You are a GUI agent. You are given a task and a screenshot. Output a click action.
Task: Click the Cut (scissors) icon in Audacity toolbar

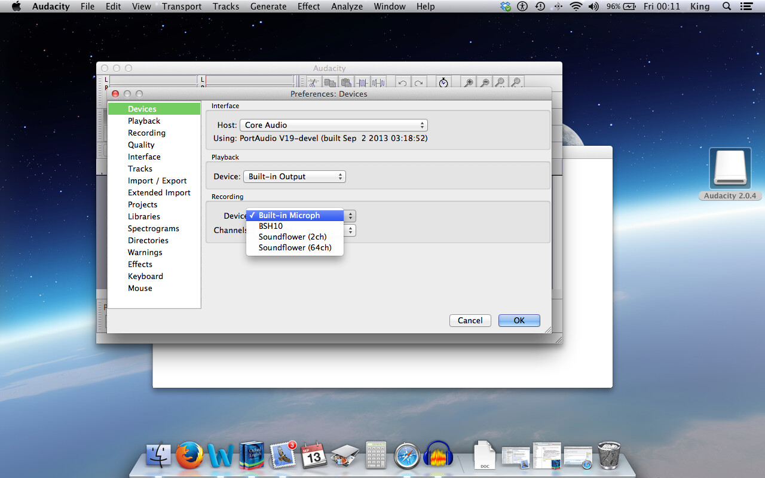point(314,82)
